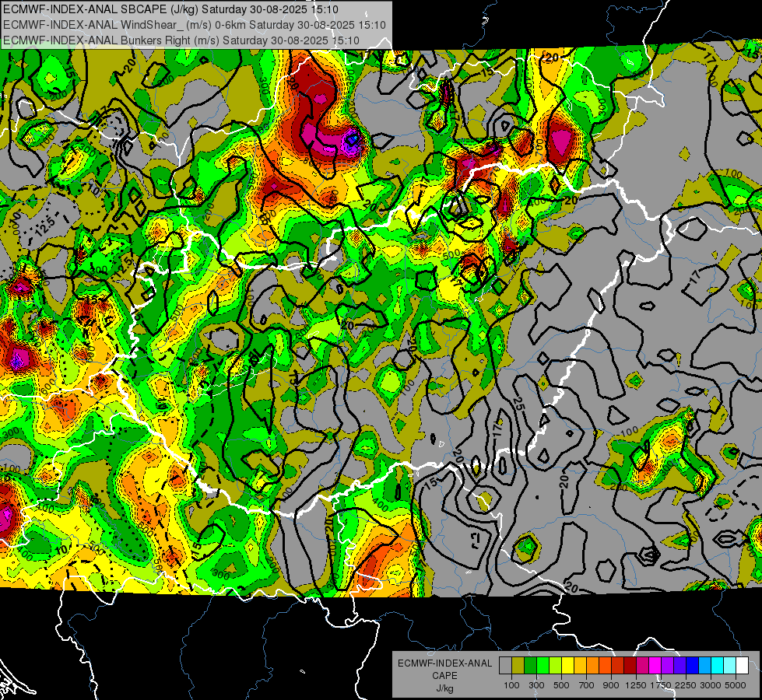
Task: Click the white swatch at the legend's end
Action: tap(743, 666)
